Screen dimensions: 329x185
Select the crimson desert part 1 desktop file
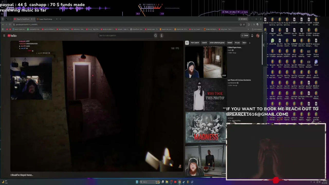(x=309, y=64)
